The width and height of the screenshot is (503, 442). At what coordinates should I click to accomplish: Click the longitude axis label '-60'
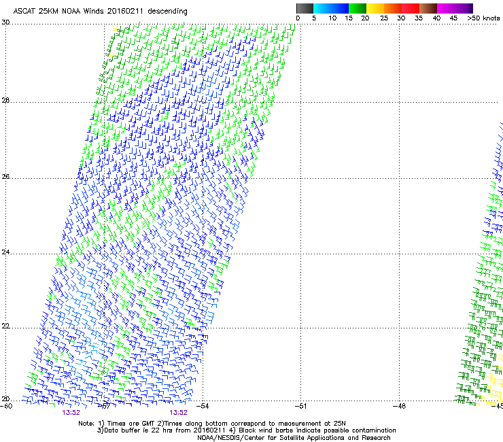6,406
